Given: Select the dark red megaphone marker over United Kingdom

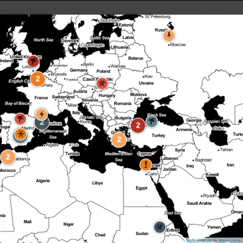Looking at the screenshot, I should [33, 61].
